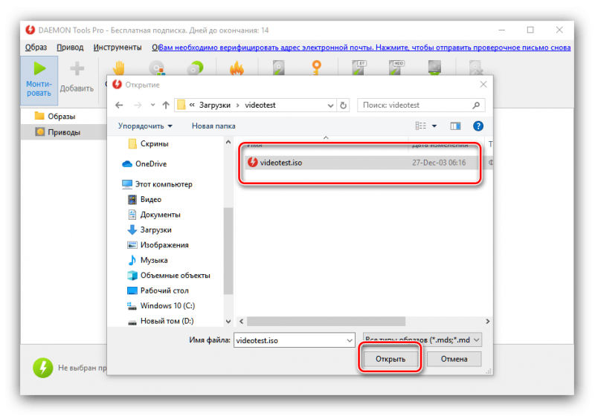Expand the file name combo box dropdown

point(350,340)
